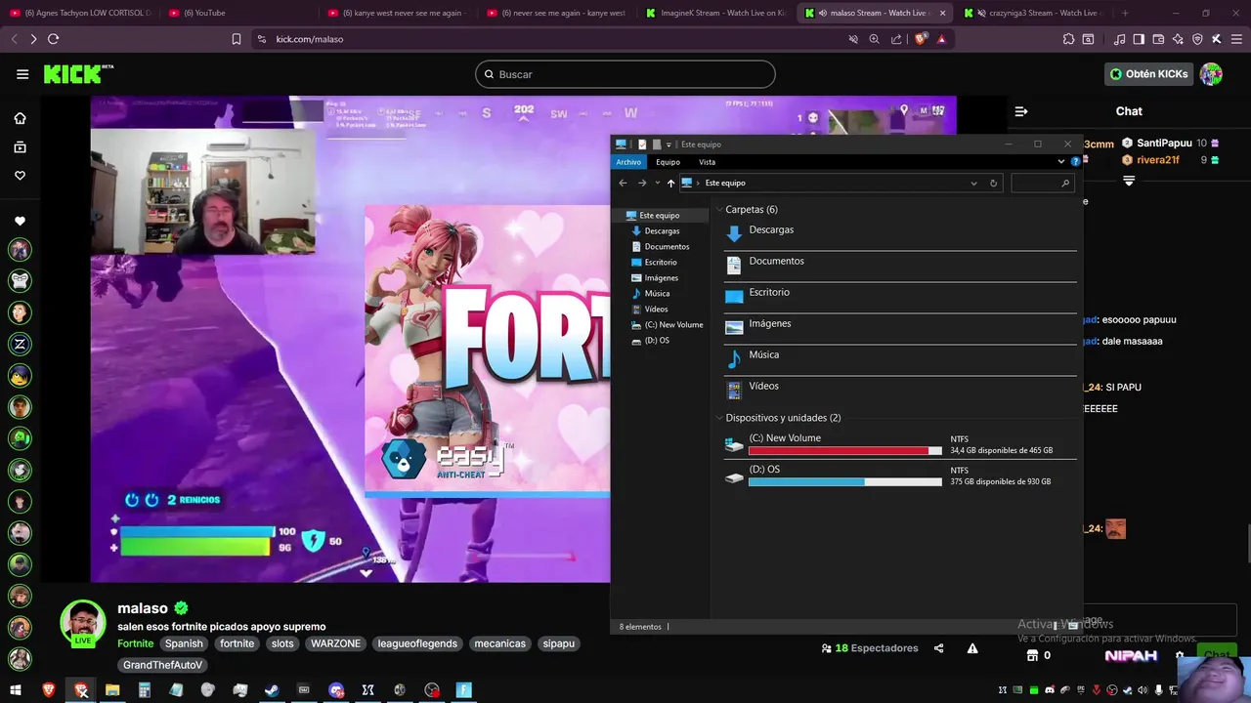This screenshot has width=1251, height=703.
Task: Open Brave Shields lion icon in address bar
Action: pos(921,39)
